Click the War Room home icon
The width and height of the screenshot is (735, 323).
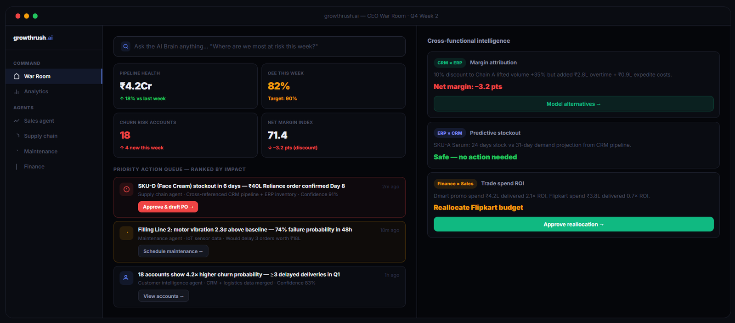tap(17, 76)
